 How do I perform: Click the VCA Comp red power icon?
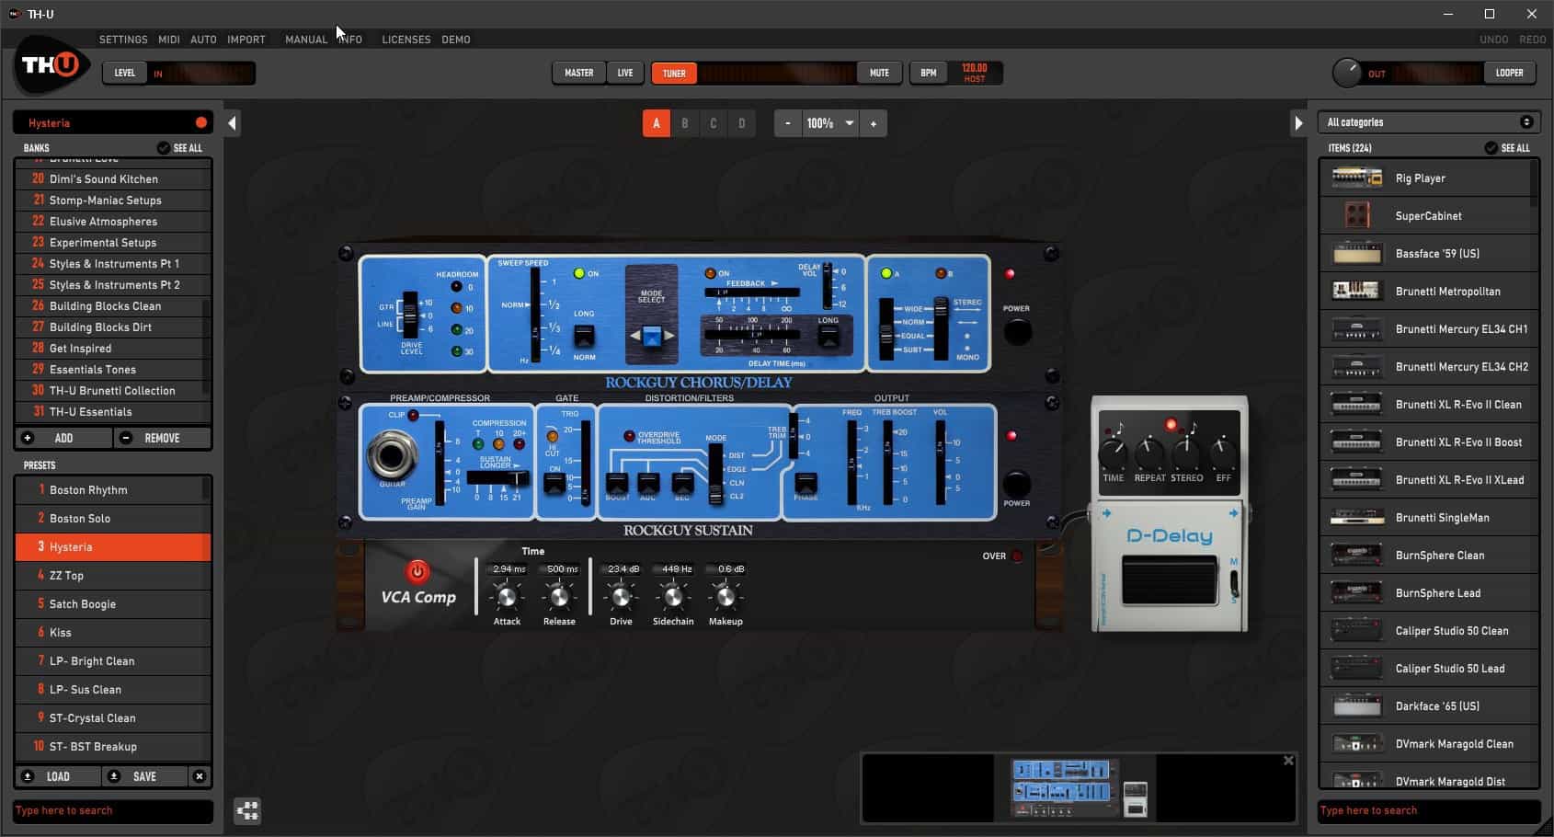click(x=417, y=571)
